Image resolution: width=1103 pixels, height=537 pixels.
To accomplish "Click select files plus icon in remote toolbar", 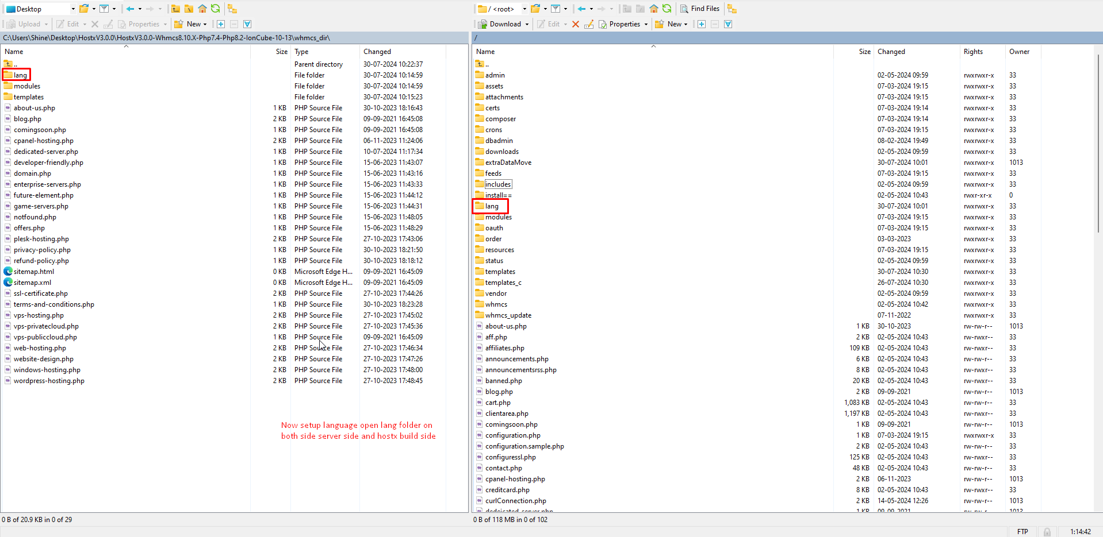I will coord(702,24).
